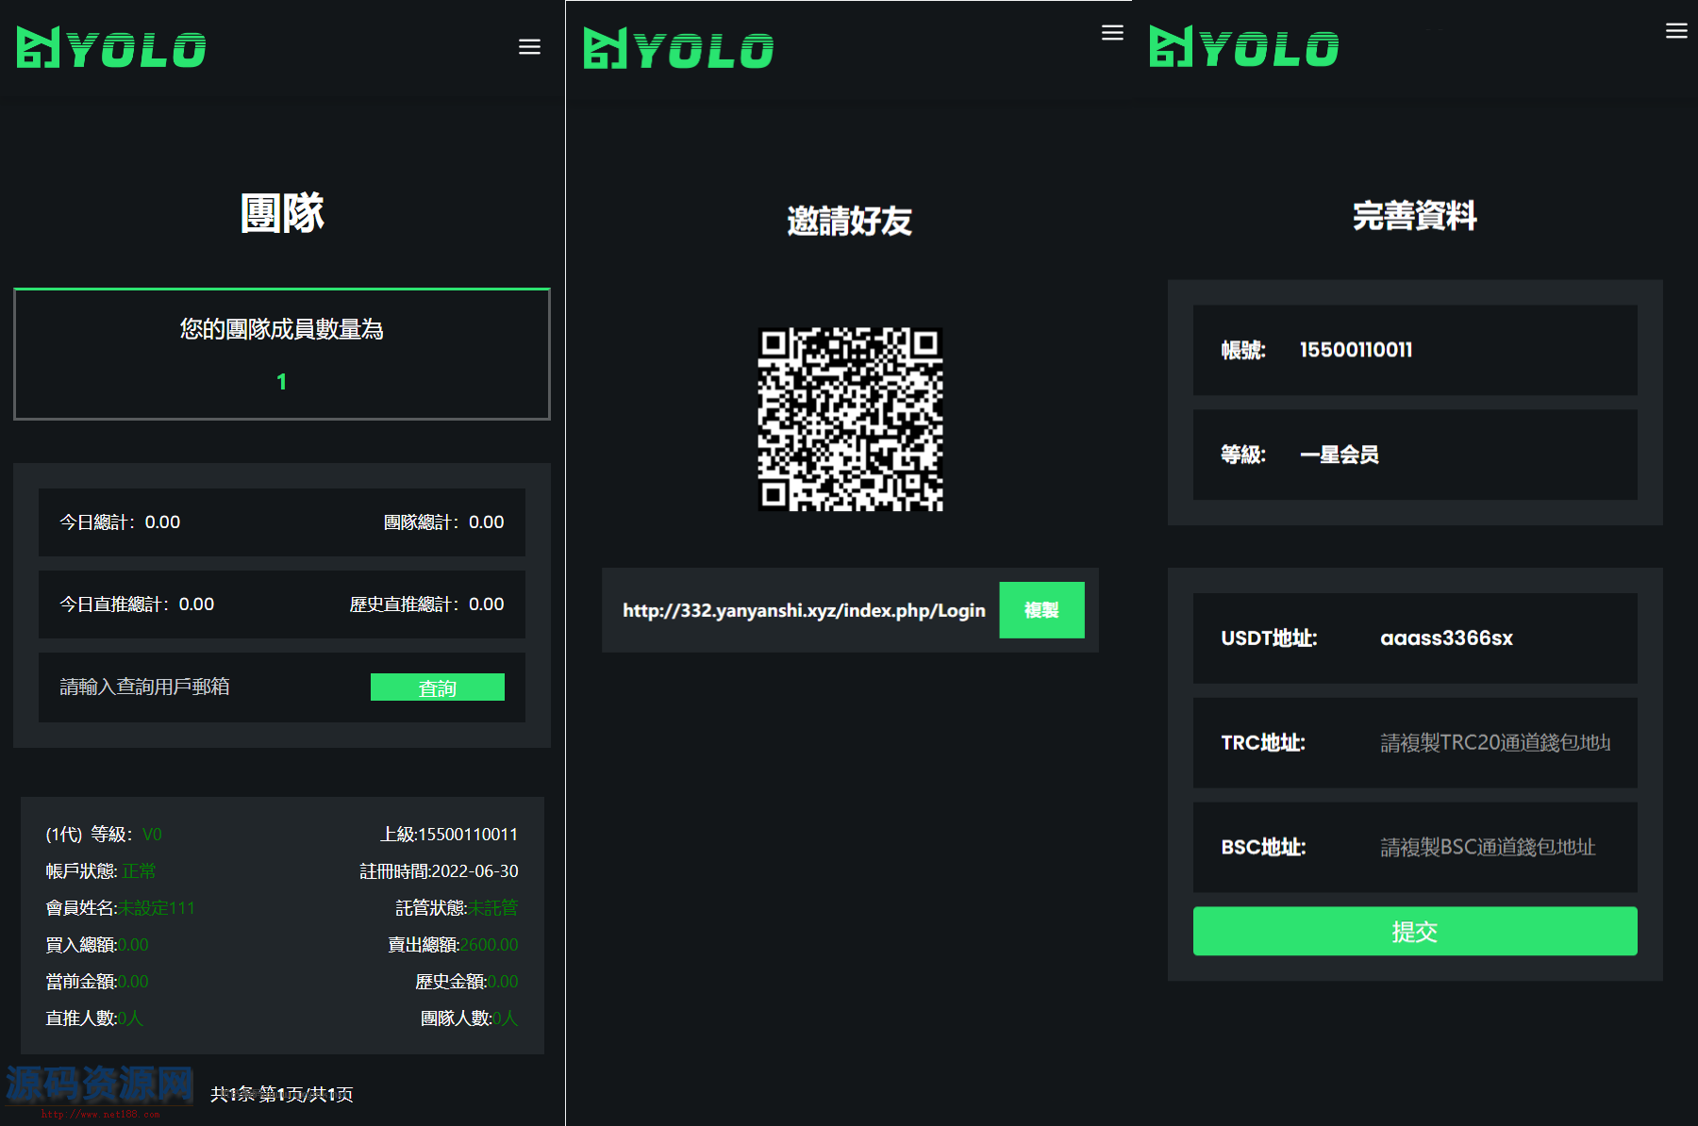1698x1126 pixels.
Task: Open the hamburger menu on the 邀請好友 page
Action: 1112,32
